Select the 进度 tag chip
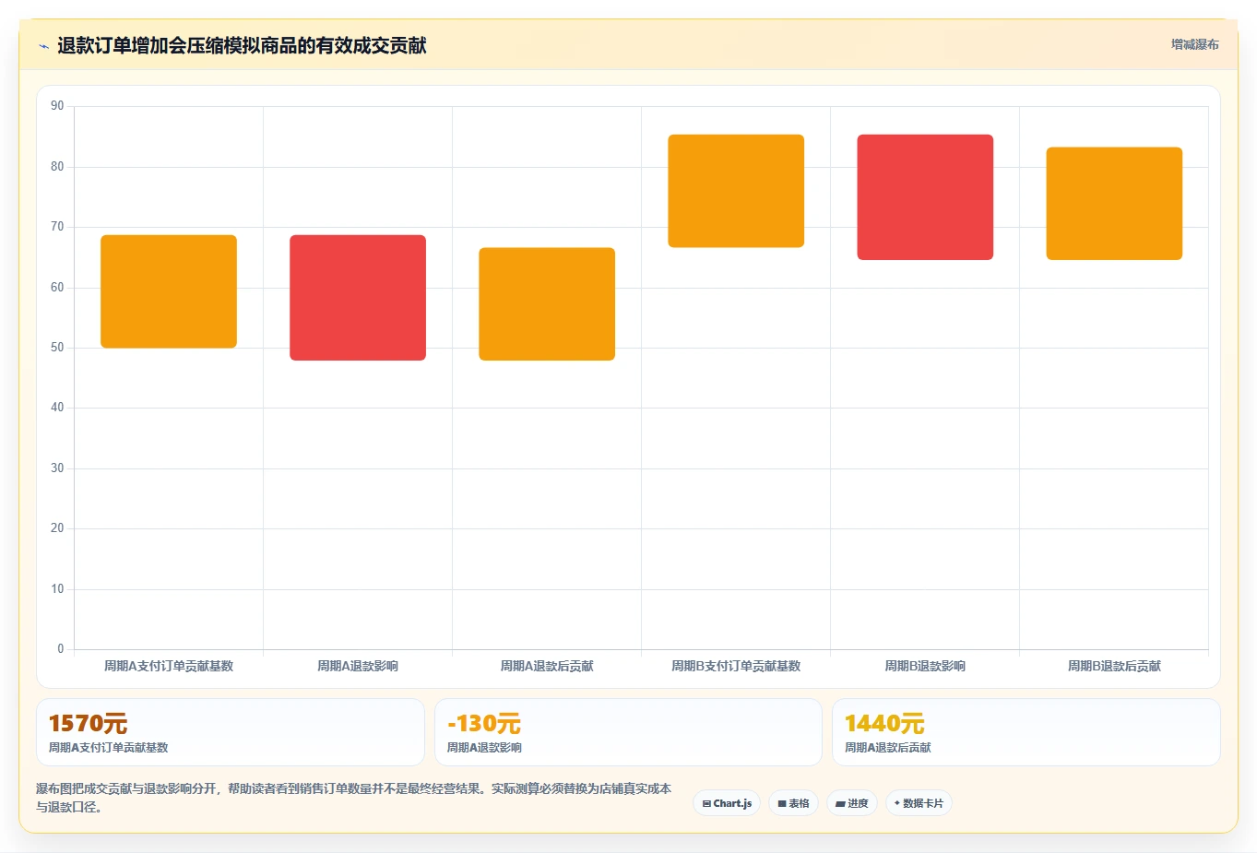 coord(852,803)
